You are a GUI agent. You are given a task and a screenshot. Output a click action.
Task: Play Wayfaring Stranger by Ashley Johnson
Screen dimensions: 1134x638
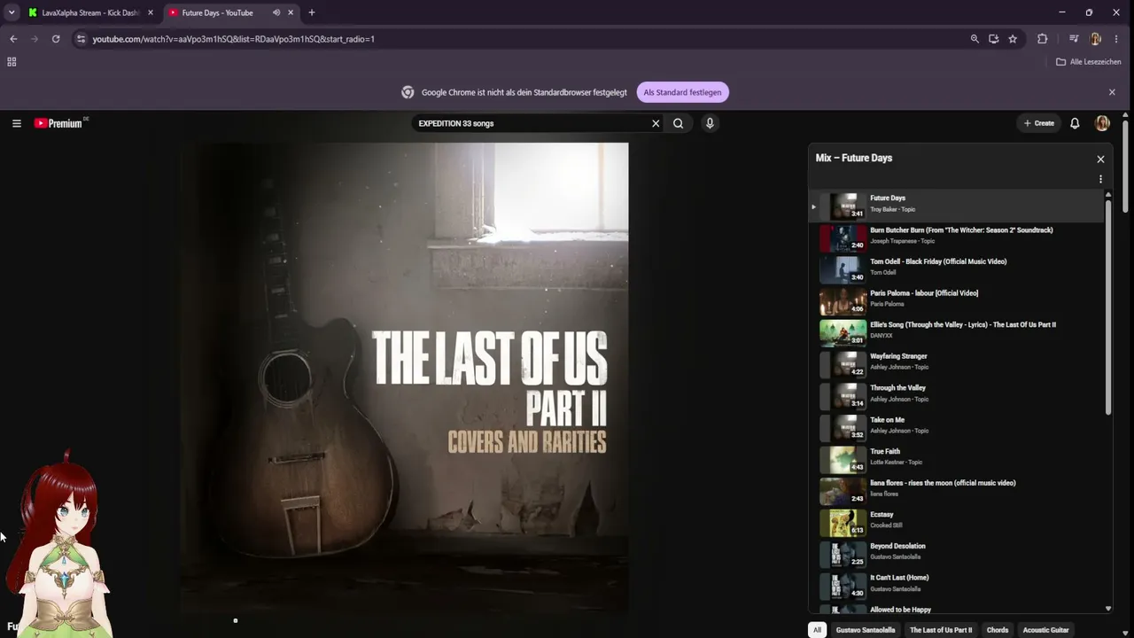coord(957,363)
